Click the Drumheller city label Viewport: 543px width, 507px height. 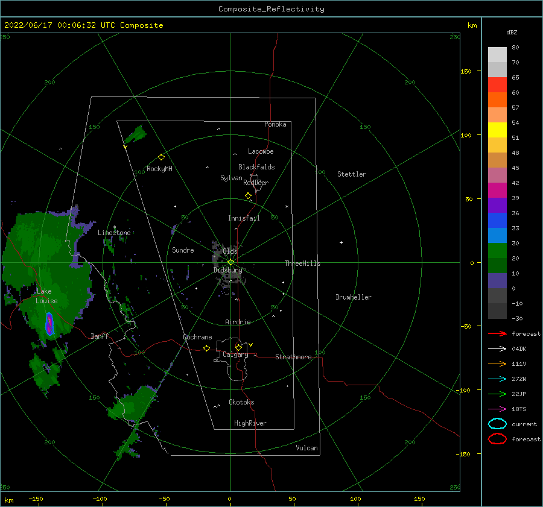coord(354,297)
